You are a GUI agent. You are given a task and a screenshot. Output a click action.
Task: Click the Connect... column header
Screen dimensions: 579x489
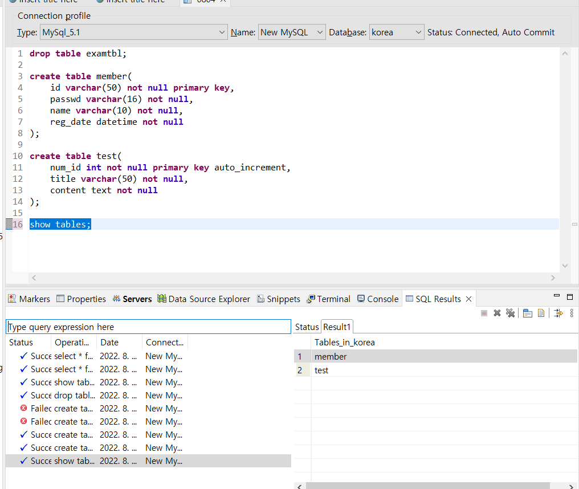click(x=165, y=343)
